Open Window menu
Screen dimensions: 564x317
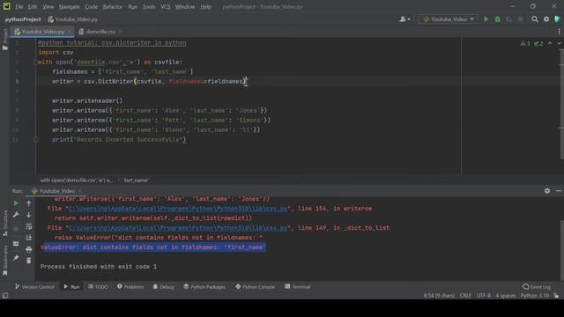(185, 7)
